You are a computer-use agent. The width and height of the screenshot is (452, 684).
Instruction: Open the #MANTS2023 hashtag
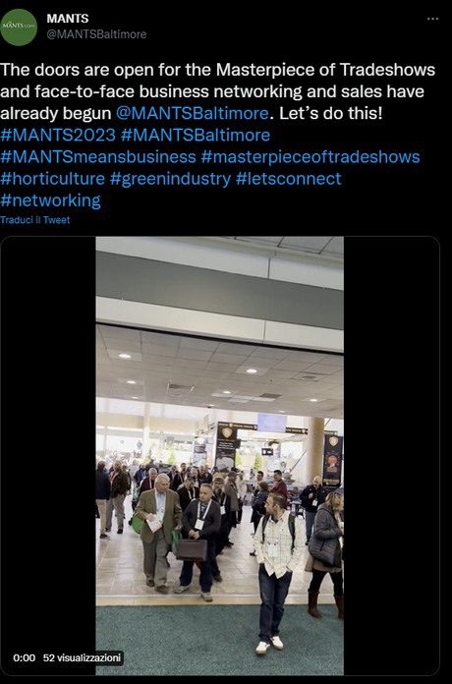(58, 136)
